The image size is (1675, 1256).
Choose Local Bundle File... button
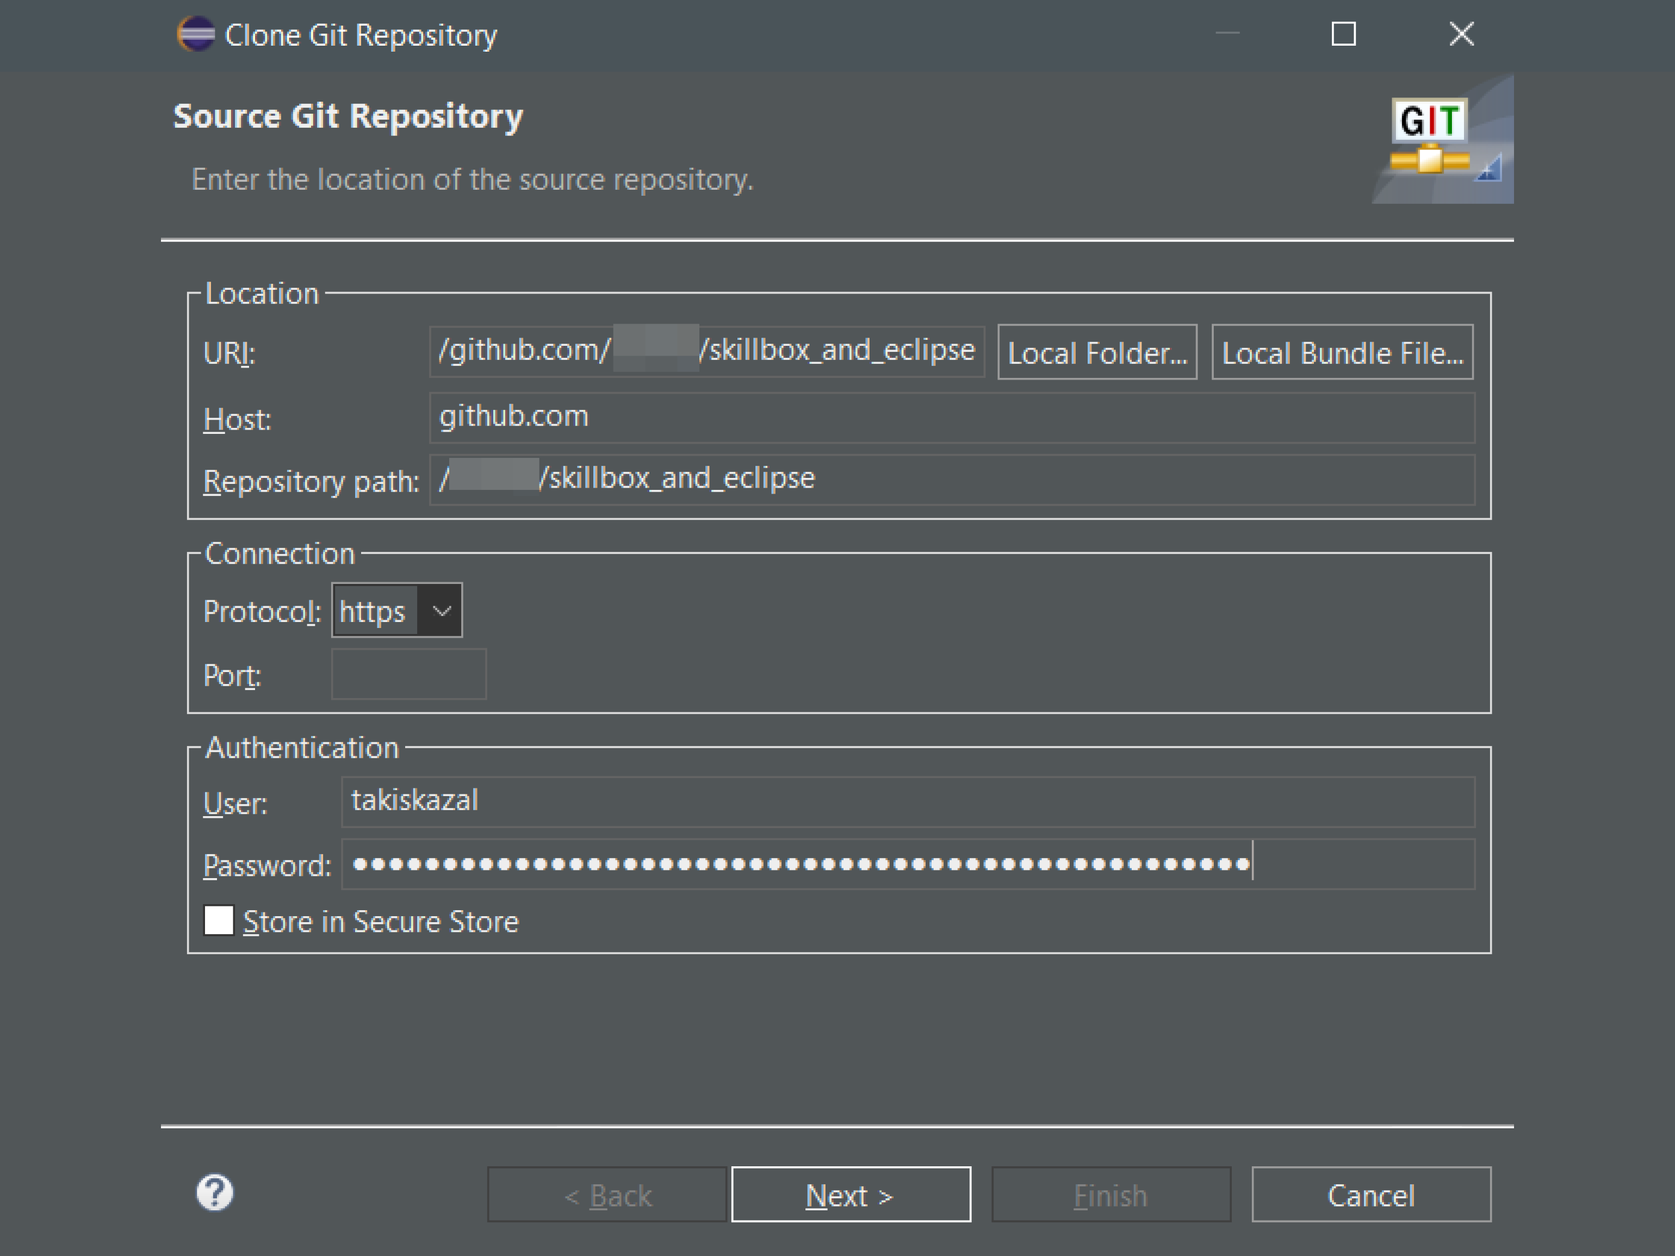[x=1342, y=353]
